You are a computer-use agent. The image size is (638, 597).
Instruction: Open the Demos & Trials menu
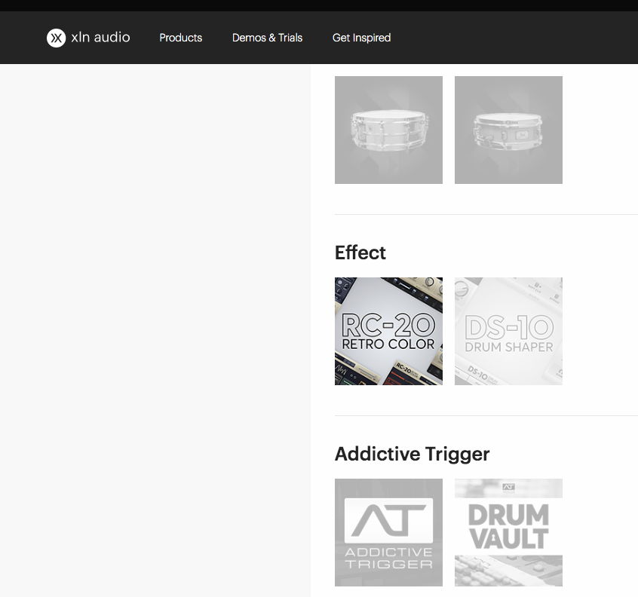click(x=267, y=38)
